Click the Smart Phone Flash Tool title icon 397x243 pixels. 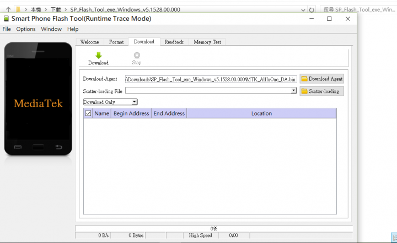point(6,19)
